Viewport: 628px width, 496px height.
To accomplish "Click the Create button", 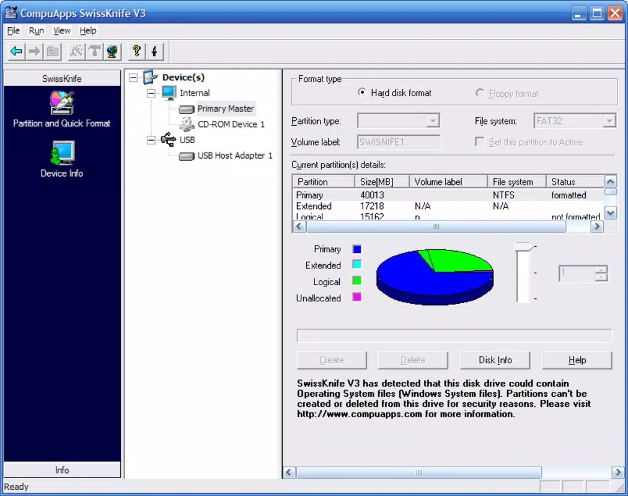I will (332, 360).
